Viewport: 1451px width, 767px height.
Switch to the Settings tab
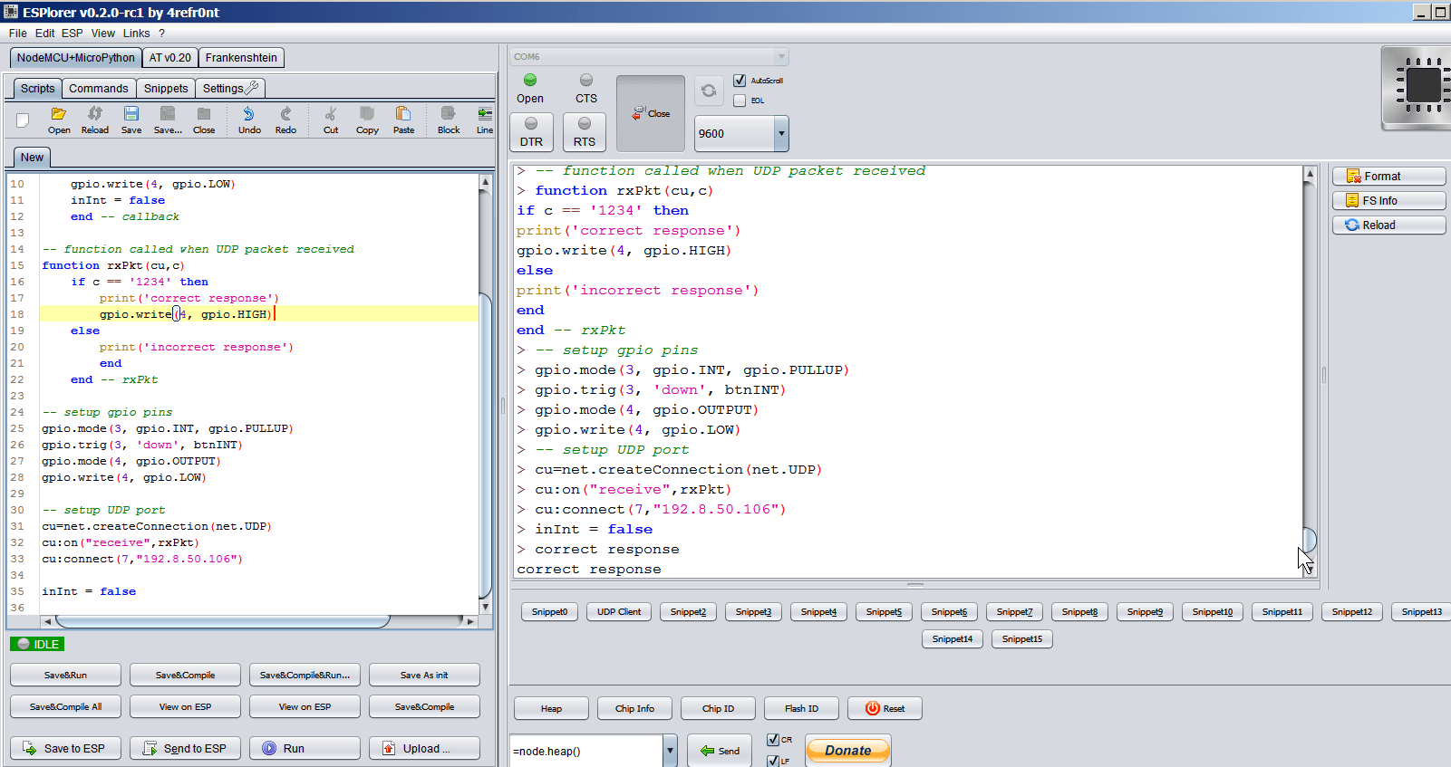click(x=230, y=88)
